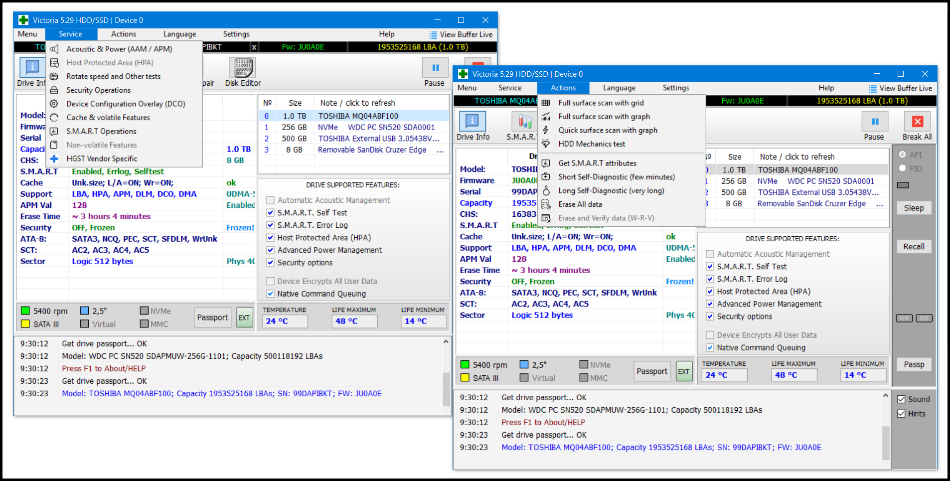Click Pause icon in right window toolbar

pyautogui.click(x=875, y=121)
